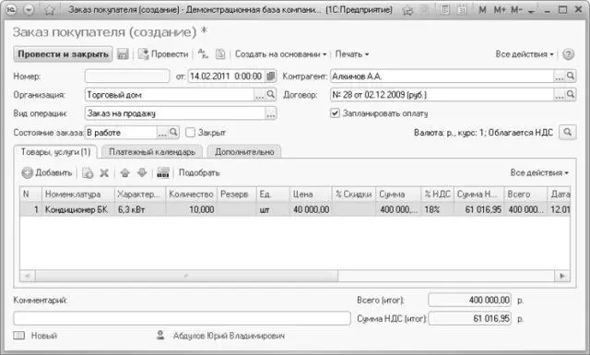
Task: Check the Закрыт checkbox
Action: coord(191,133)
